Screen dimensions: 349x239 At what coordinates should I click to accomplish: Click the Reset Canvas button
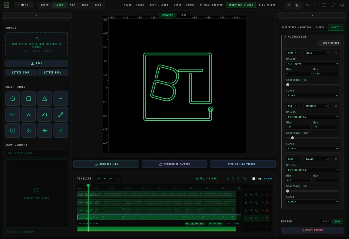point(312,230)
